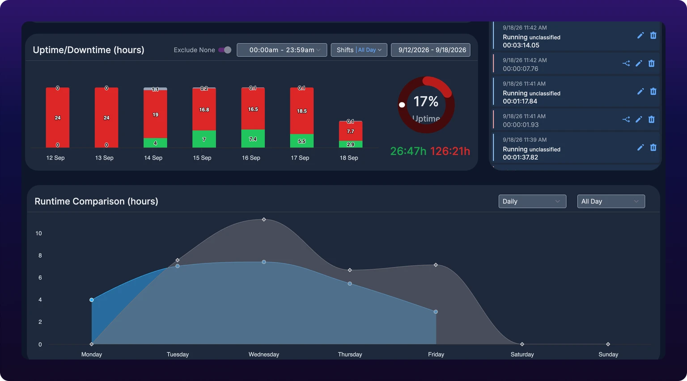
Task: Select the 17% Uptime donut chart
Action: tap(426, 105)
